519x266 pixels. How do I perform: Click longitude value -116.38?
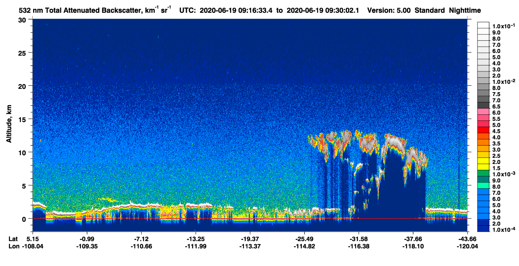[359, 246]
